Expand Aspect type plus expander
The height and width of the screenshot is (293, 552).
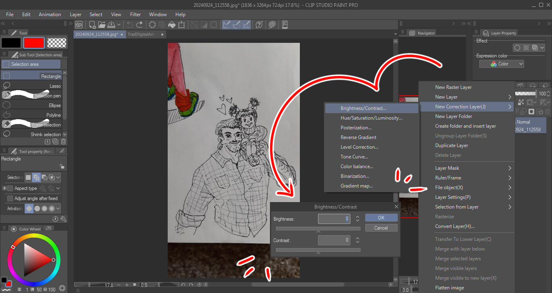click(4, 188)
